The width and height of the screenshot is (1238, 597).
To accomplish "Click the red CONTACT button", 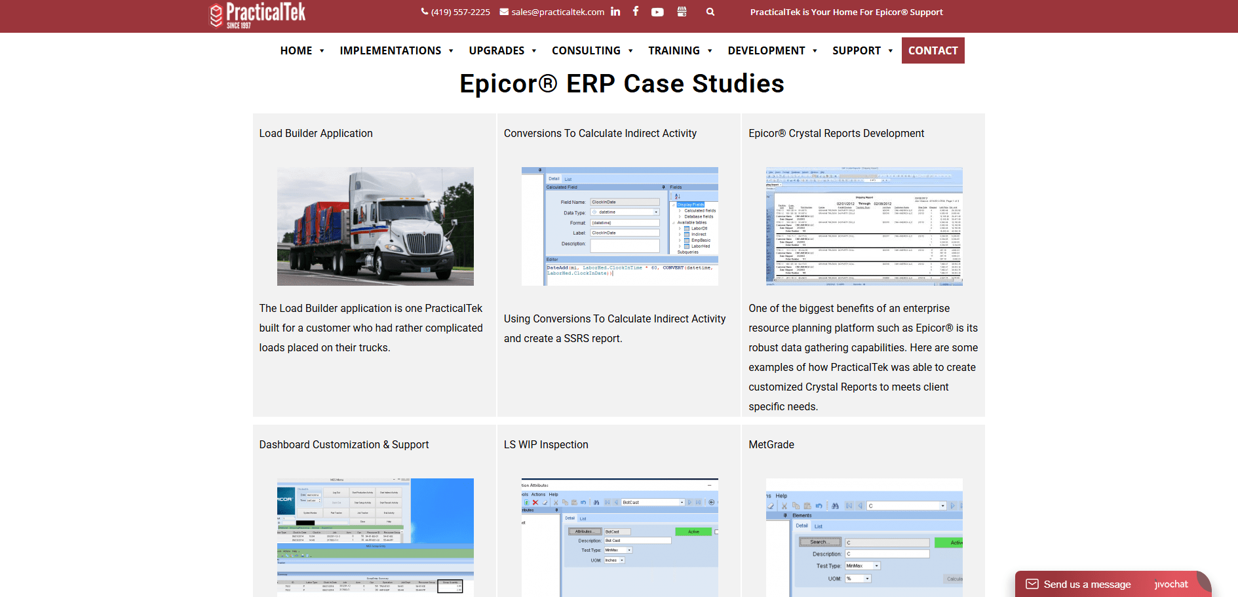I will [933, 50].
